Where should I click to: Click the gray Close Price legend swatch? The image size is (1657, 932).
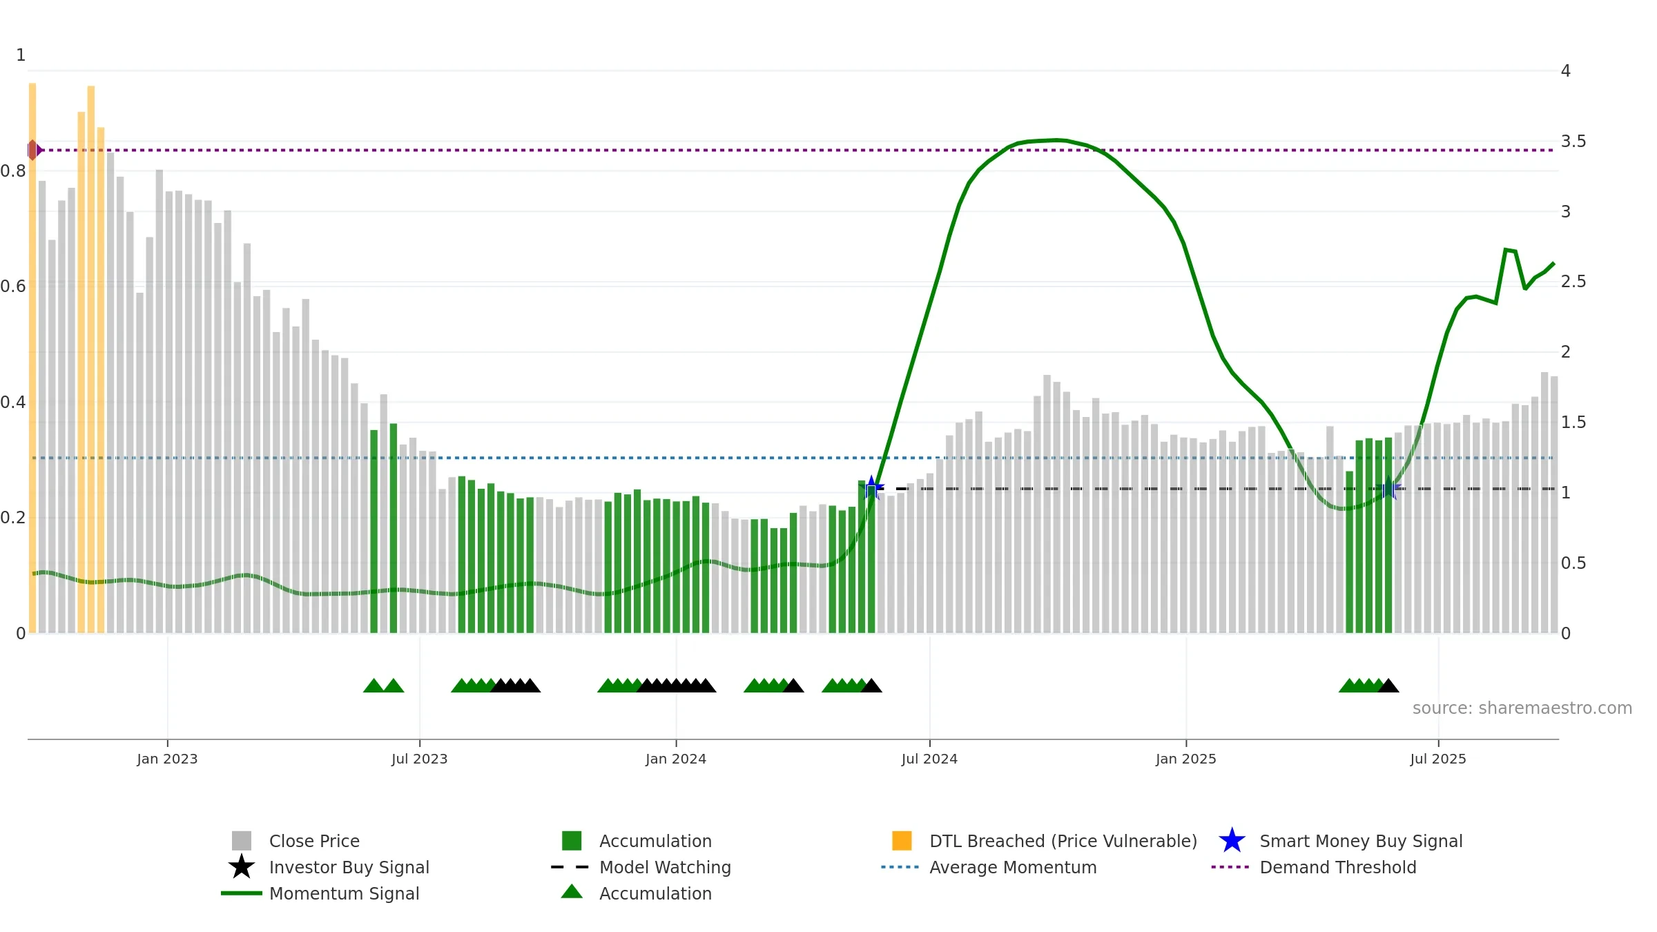242,841
